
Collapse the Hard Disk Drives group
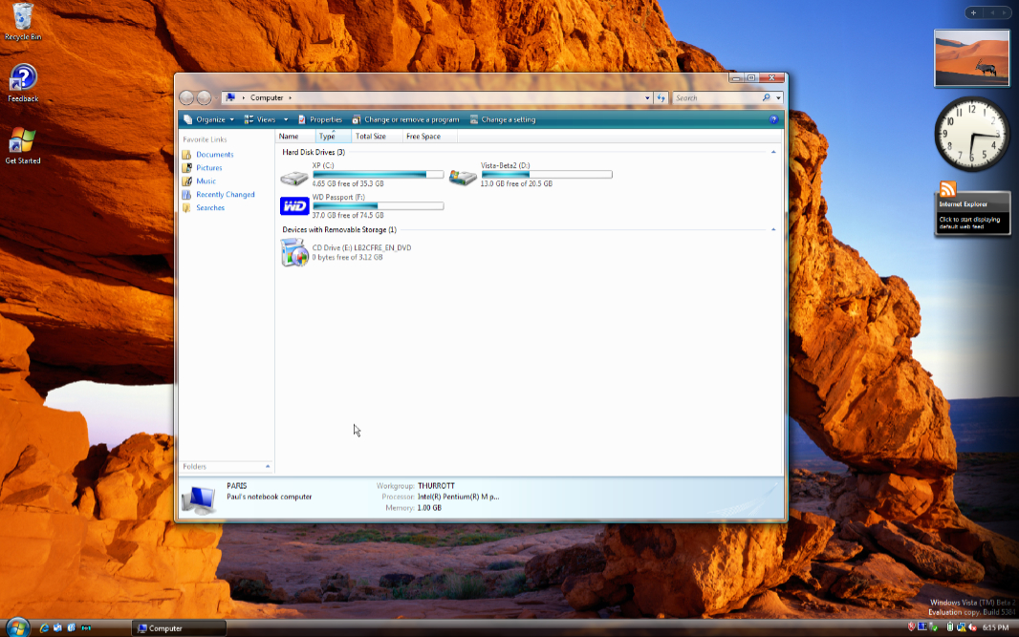(772, 152)
